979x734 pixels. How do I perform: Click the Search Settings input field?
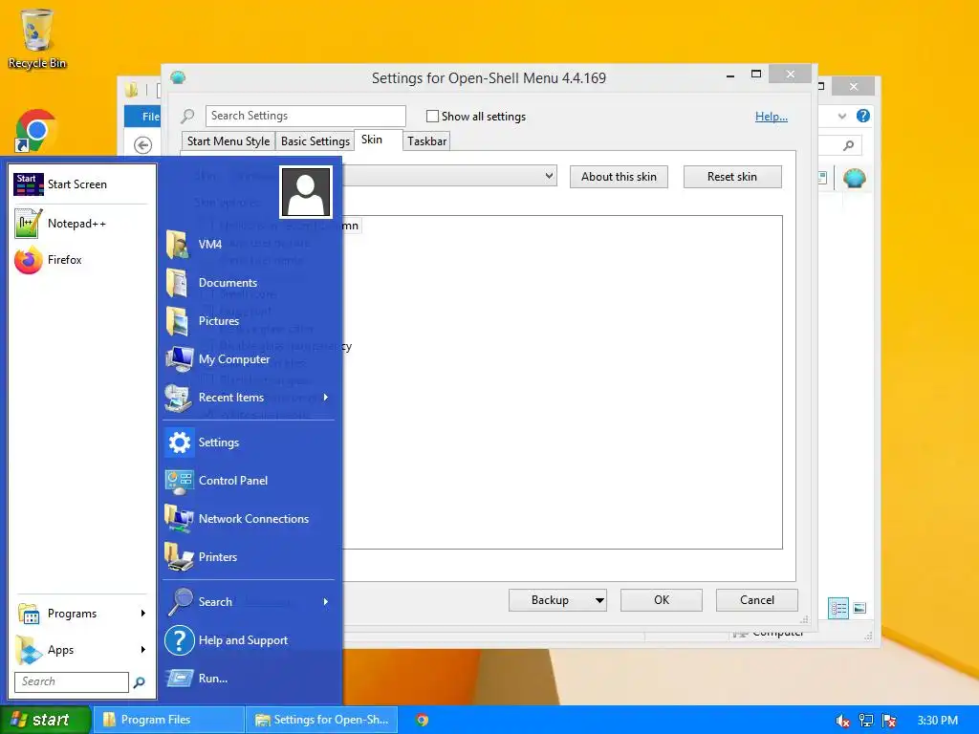click(305, 116)
